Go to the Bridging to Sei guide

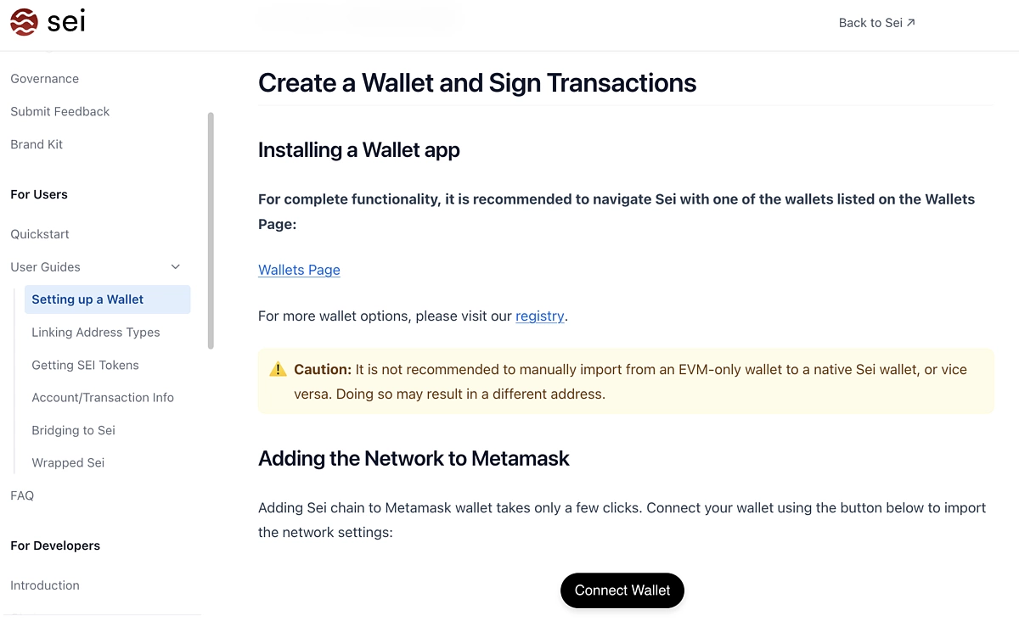tap(73, 430)
